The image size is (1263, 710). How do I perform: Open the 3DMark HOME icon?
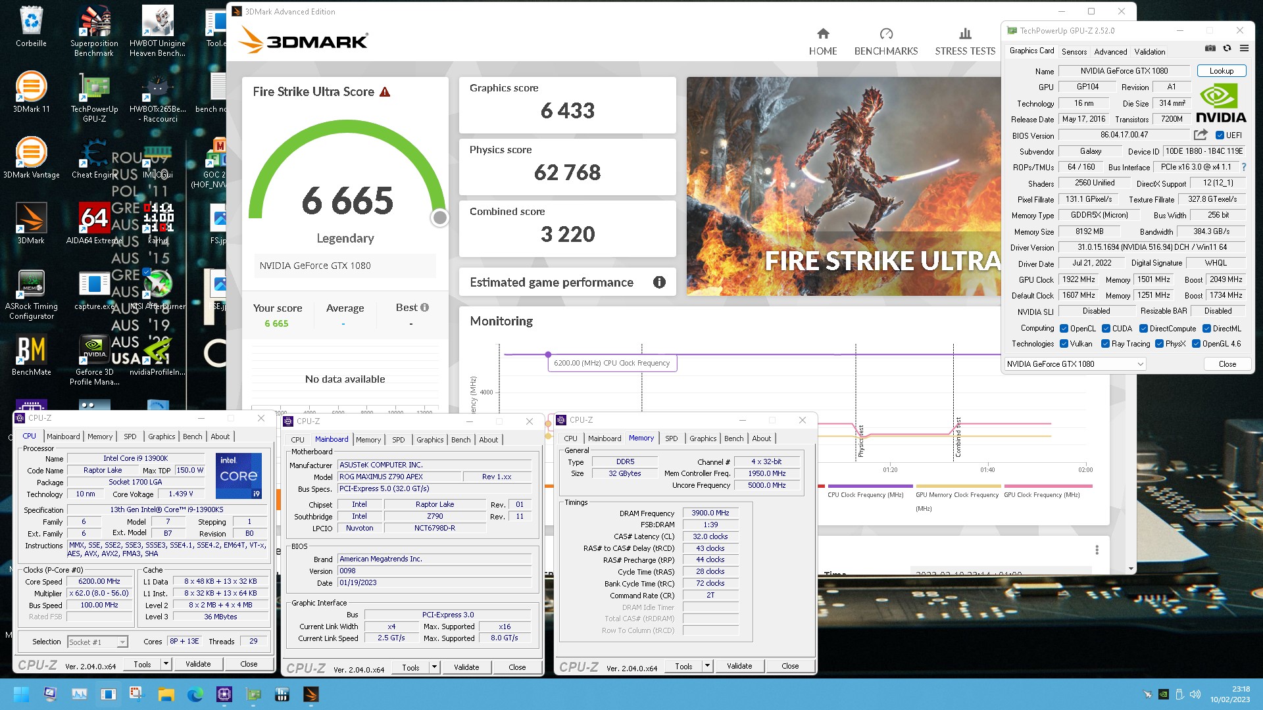[823, 41]
